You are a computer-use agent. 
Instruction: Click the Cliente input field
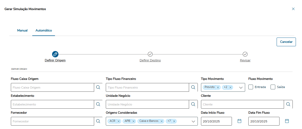[242, 104]
